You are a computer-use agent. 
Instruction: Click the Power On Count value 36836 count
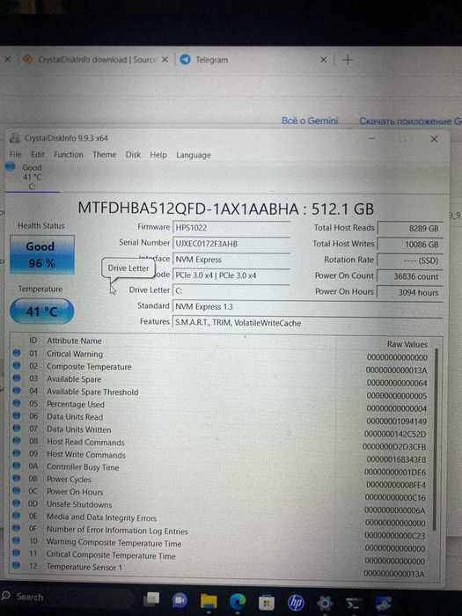click(x=410, y=276)
